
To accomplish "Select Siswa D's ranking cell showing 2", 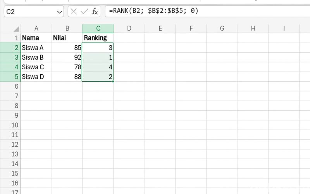I will pyautogui.click(x=98, y=77).
